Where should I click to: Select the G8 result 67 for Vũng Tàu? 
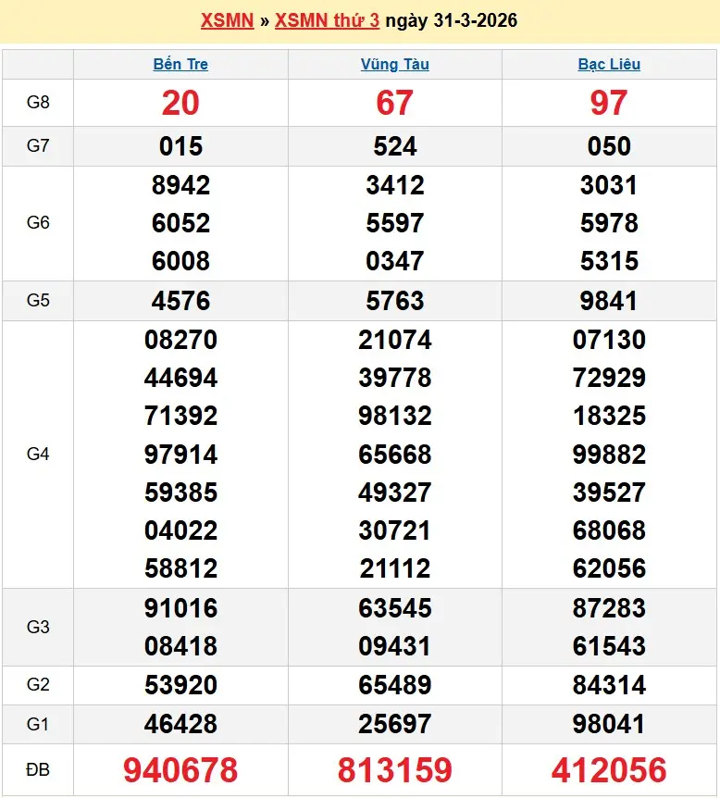pyautogui.click(x=395, y=103)
